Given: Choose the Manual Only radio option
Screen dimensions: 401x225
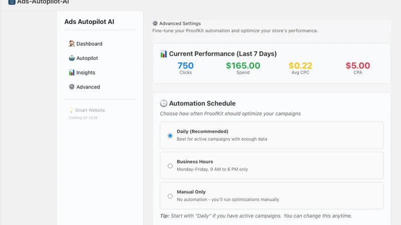Looking at the screenshot, I should click(x=170, y=196).
